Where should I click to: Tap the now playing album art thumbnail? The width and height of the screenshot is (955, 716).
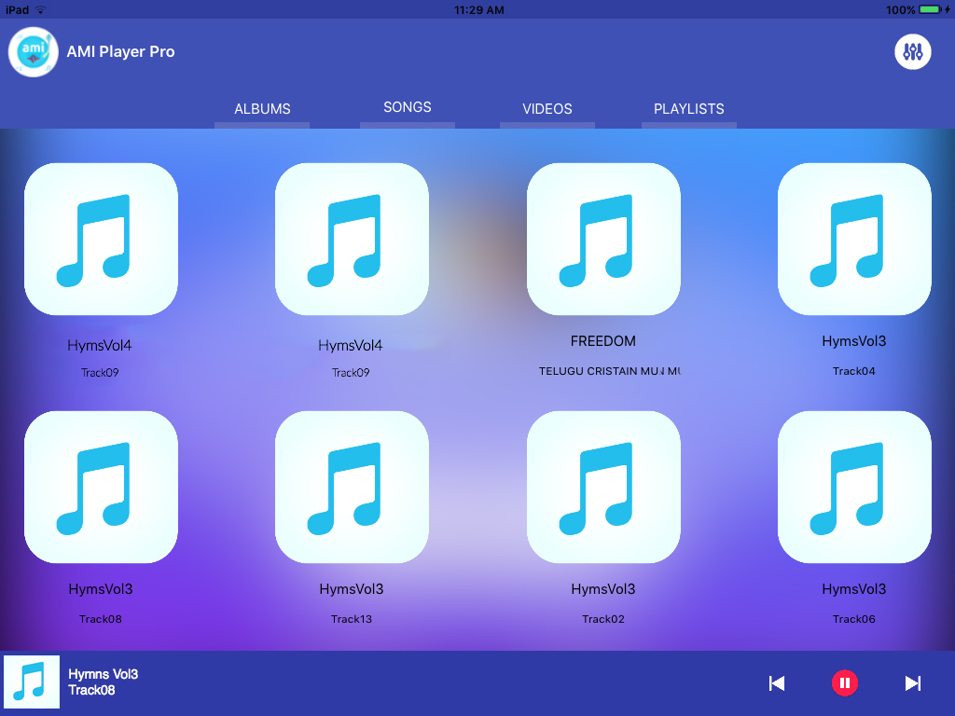coord(32,682)
